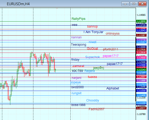Select the pforth2011 label
This screenshot has width=149, height=120.
tap(111, 49)
